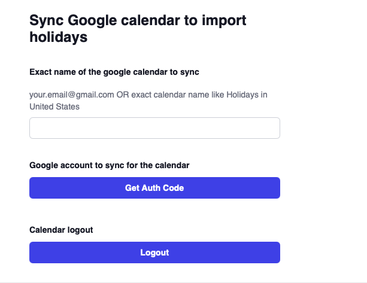Click the 'Exact name of the google calendar' label

click(x=114, y=72)
